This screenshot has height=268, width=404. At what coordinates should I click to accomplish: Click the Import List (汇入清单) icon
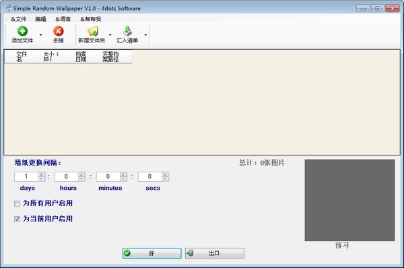(x=127, y=31)
